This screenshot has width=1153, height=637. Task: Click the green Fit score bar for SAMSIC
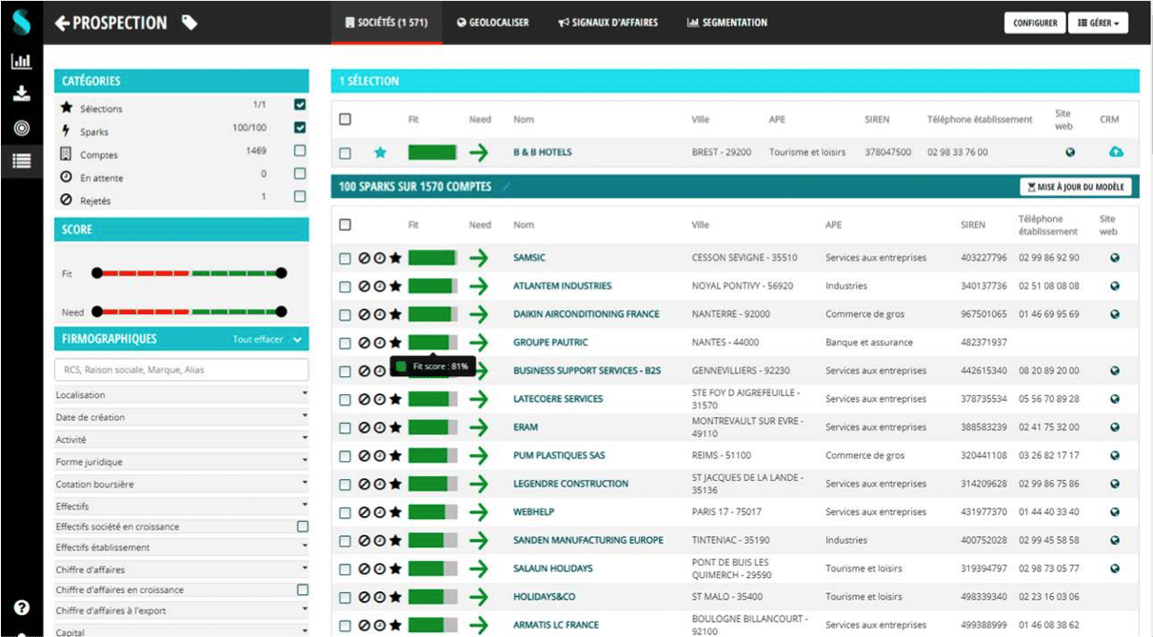(x=433, y=258)
